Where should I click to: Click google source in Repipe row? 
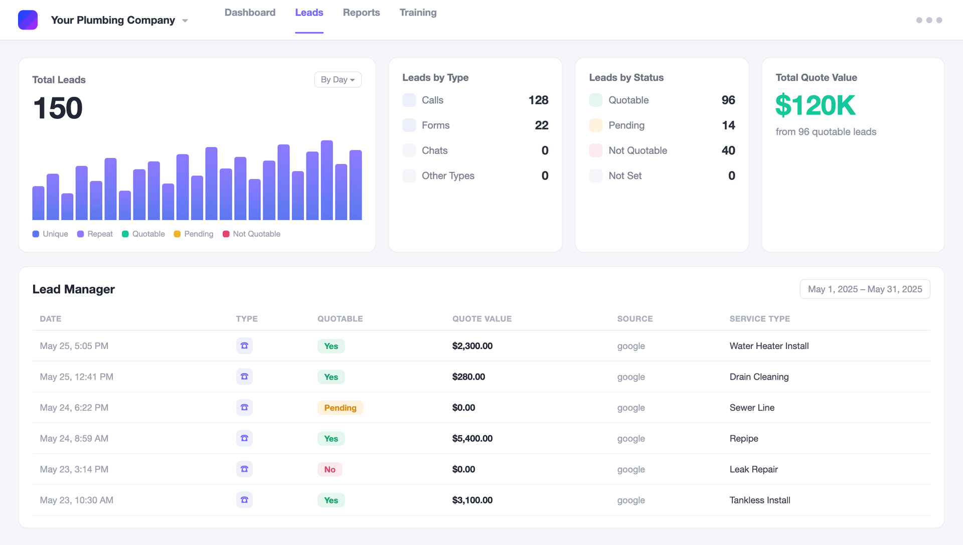(631, 438)
